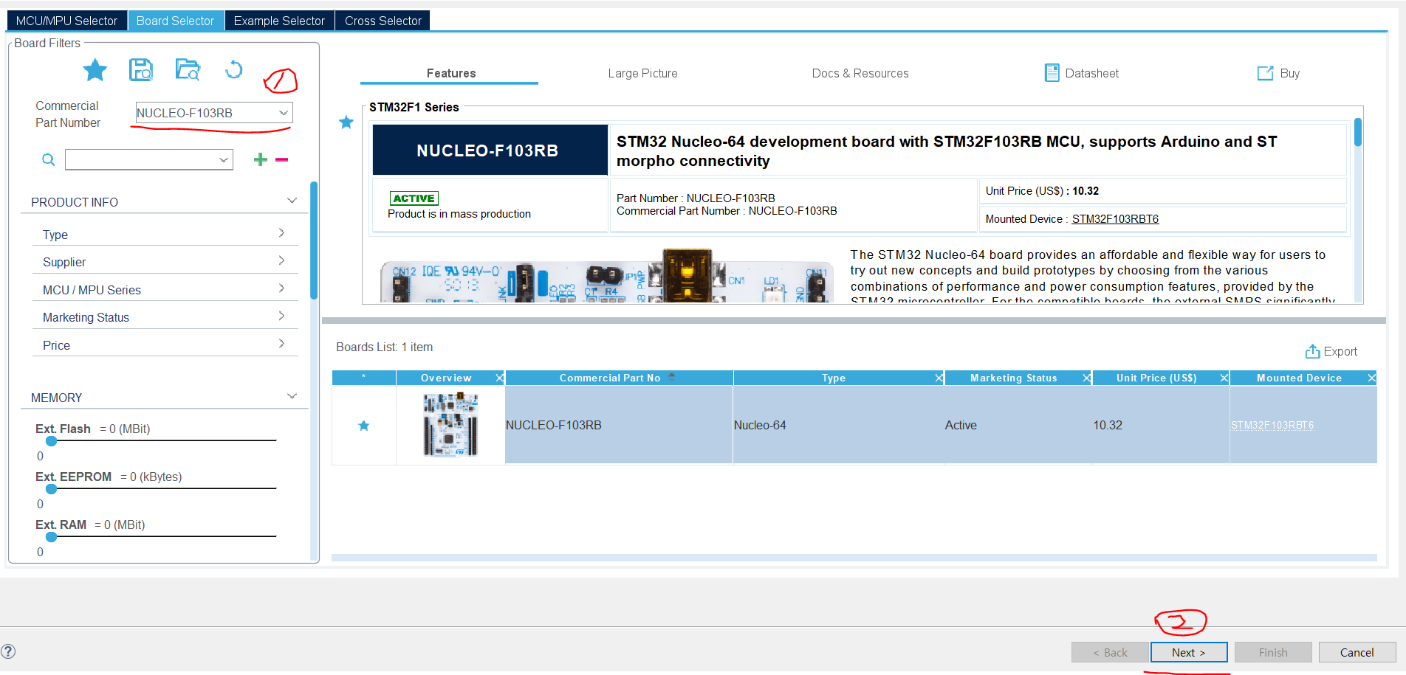The image size is (1406, 675).
Task: Open the Datasheet
Action: click(x=1082, y=73)
